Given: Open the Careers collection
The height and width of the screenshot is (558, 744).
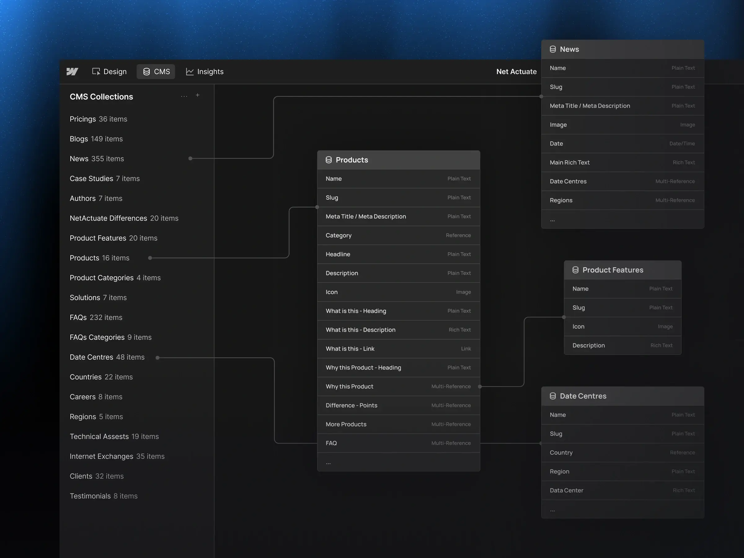Looking at the screenshot, I should pos(96,397).
